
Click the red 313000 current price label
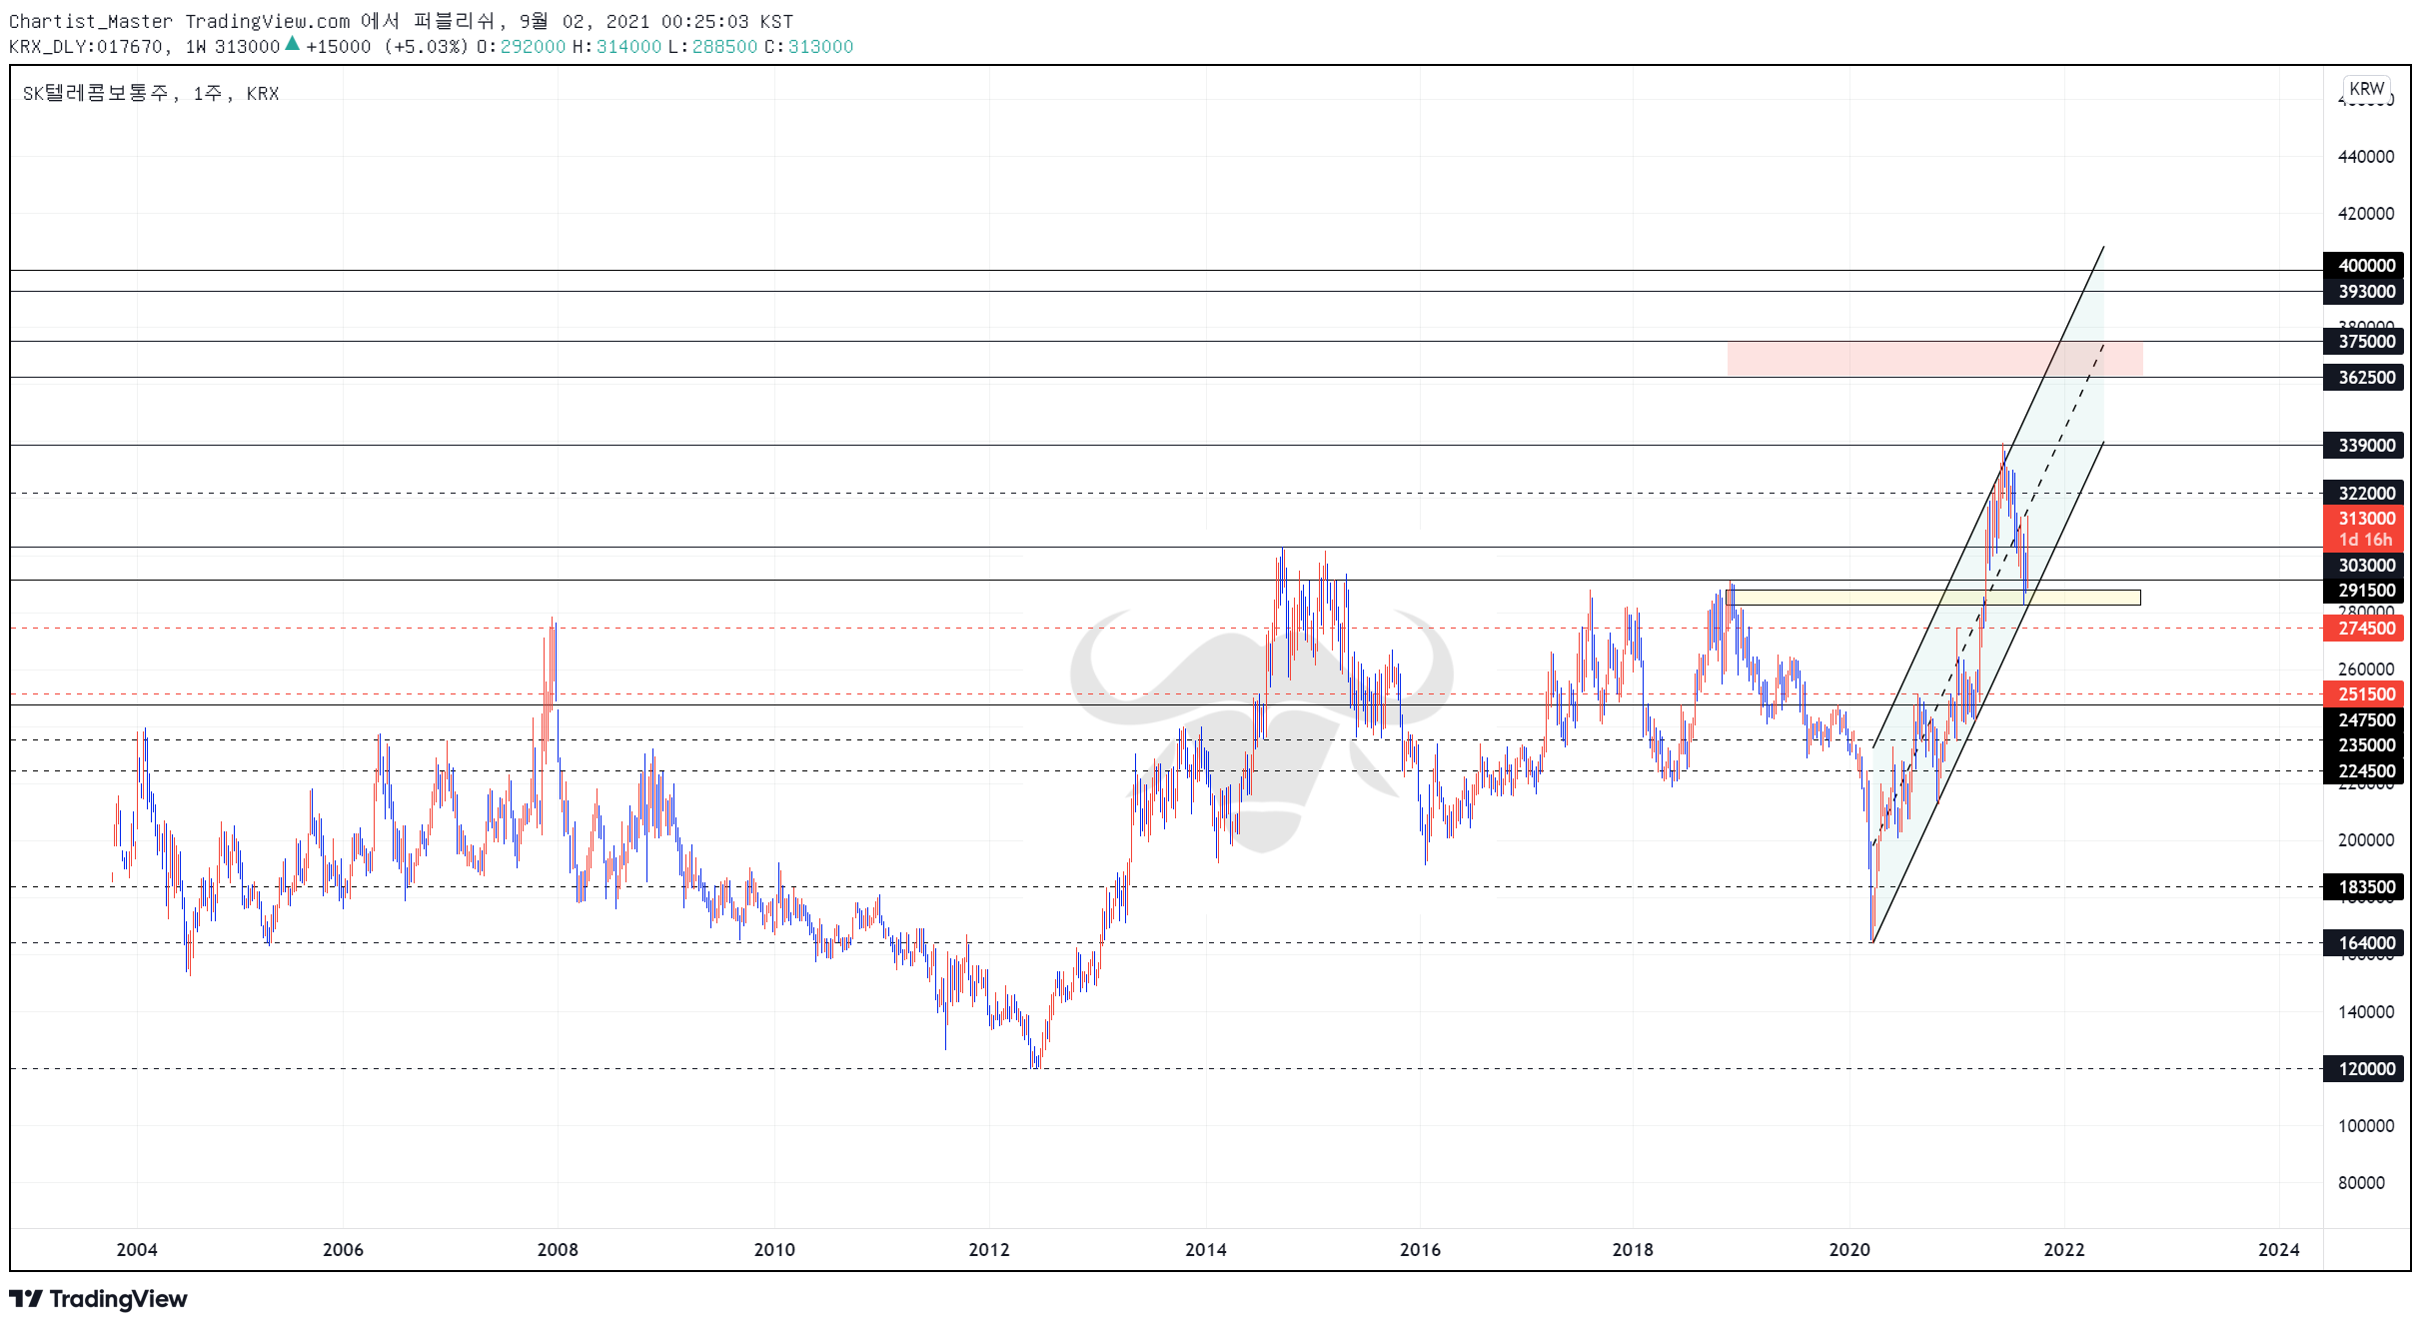[2364, 528]
